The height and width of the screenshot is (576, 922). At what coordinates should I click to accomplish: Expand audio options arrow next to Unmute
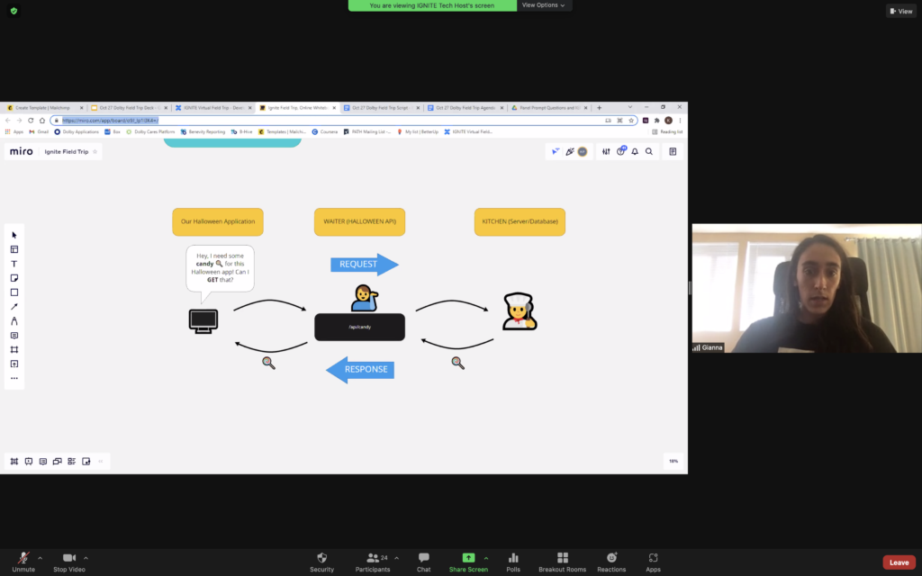tap(40, 558)
